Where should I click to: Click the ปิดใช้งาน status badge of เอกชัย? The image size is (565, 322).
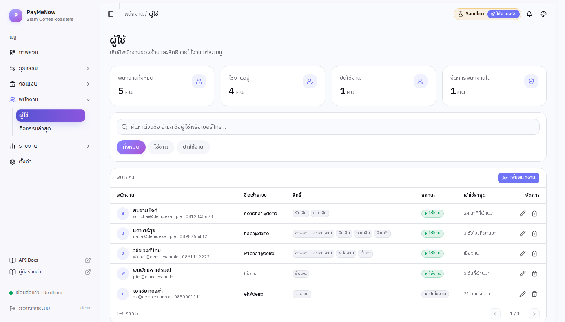pos(435,294)
